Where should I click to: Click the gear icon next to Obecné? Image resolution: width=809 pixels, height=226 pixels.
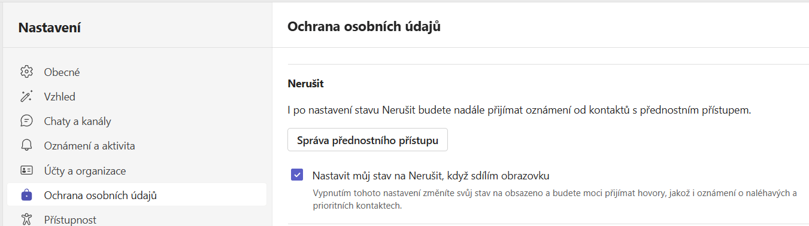click(x=26, y=72)
